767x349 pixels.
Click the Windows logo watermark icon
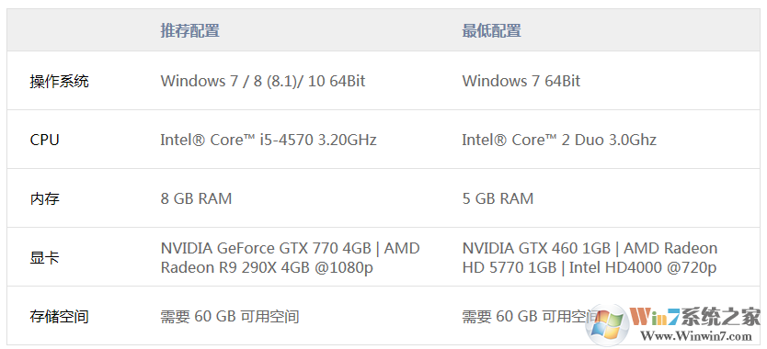coord(607,325)
